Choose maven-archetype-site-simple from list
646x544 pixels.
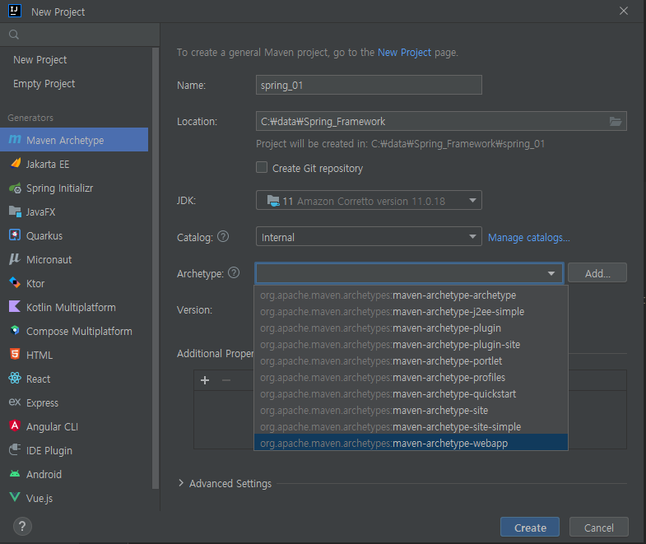[x=411, y=427]
